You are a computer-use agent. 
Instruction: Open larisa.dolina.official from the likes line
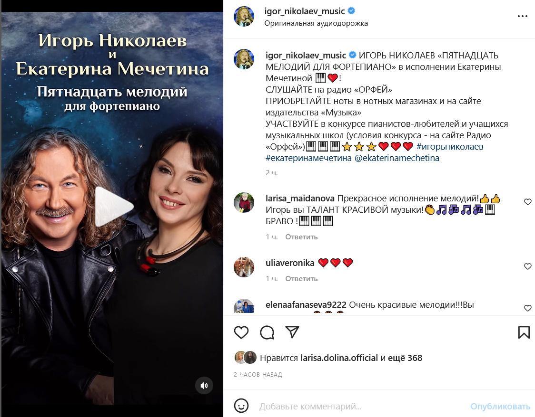pyautogui.click(x=339, y=358)
